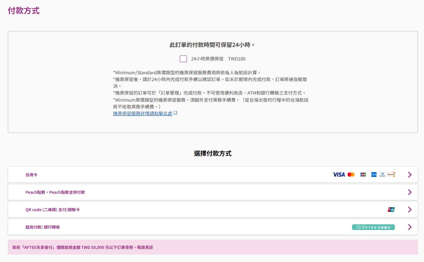This screenshot has width=424, height=262.
Task: Click the VISA logo in 信用卡 row
Action: coord(339,175)
